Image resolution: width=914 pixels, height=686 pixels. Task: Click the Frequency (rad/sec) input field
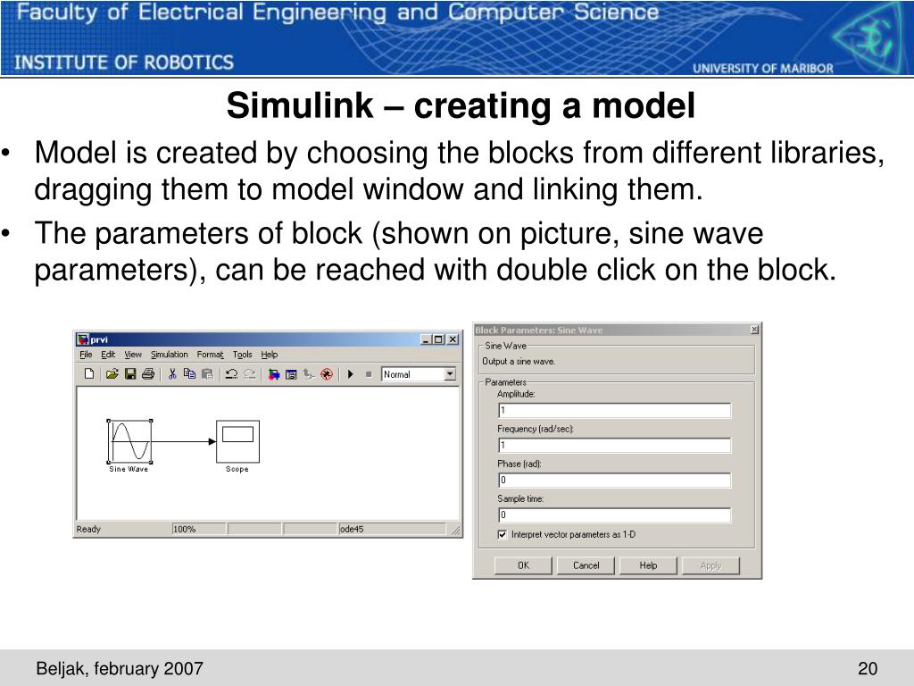[614, 446]
